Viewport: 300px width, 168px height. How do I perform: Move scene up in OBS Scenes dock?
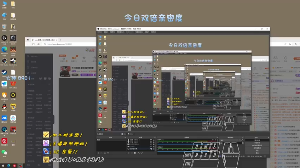pos(105,153)
